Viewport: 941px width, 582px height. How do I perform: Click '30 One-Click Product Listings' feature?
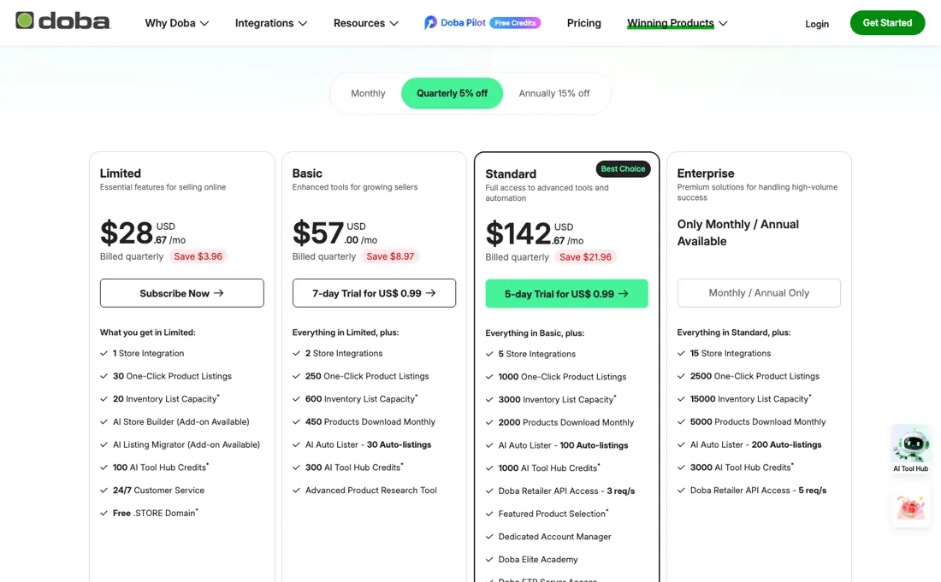pyautogui.click(x=172, y=376)
